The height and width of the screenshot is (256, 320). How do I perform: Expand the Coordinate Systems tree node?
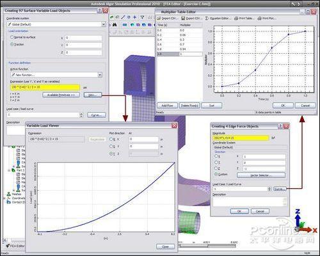tap(4, 198)
